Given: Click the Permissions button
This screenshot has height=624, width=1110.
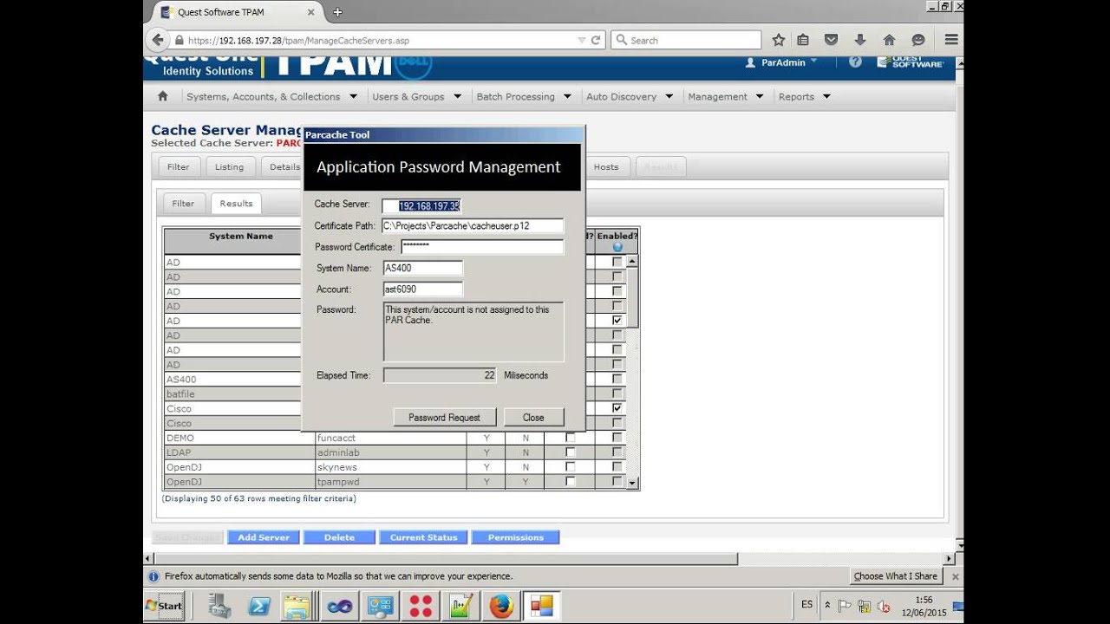Looking at the screenshot, I should point(515,537).
